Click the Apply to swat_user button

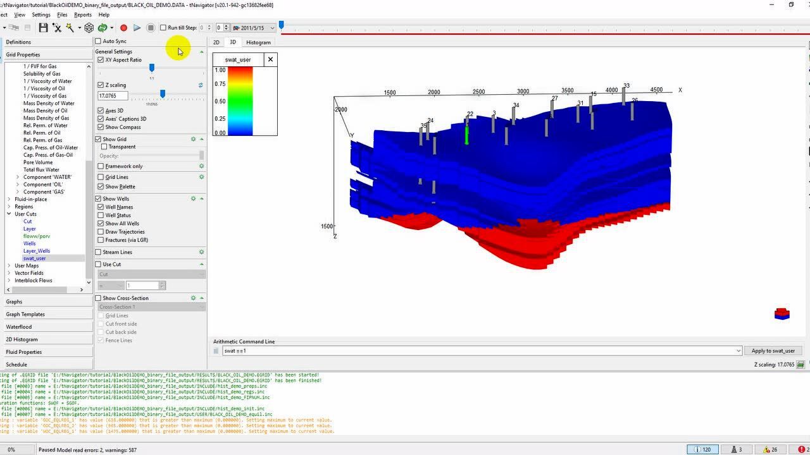click(773, 351)
